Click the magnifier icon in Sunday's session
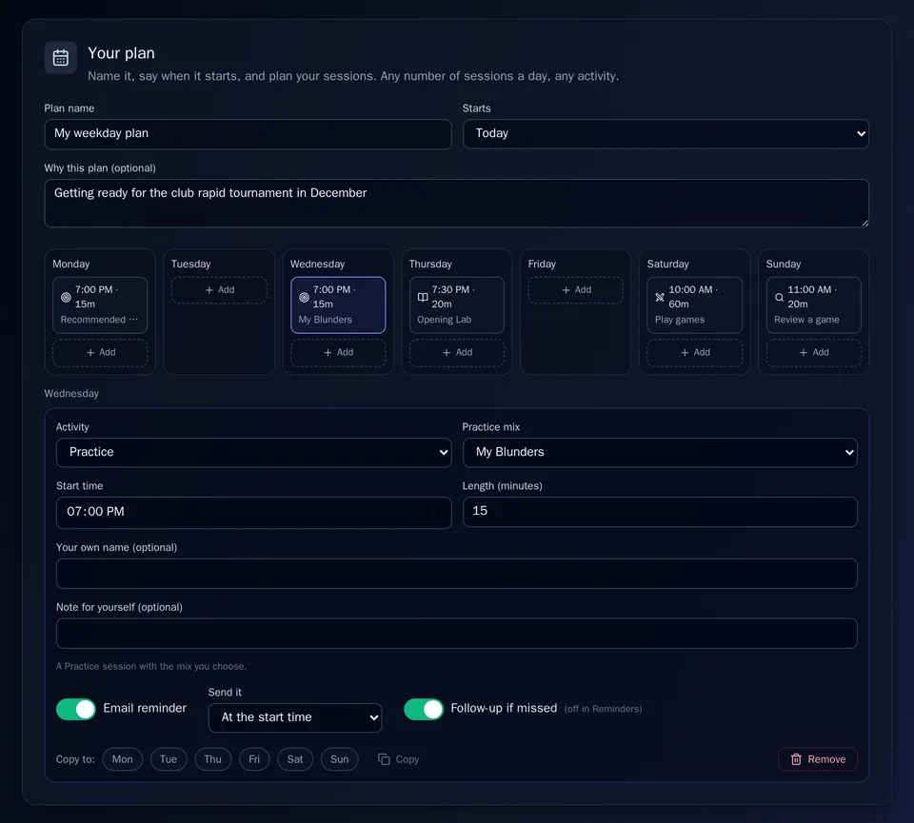Viewport: 914px width, 823px height. coord(779,297)
